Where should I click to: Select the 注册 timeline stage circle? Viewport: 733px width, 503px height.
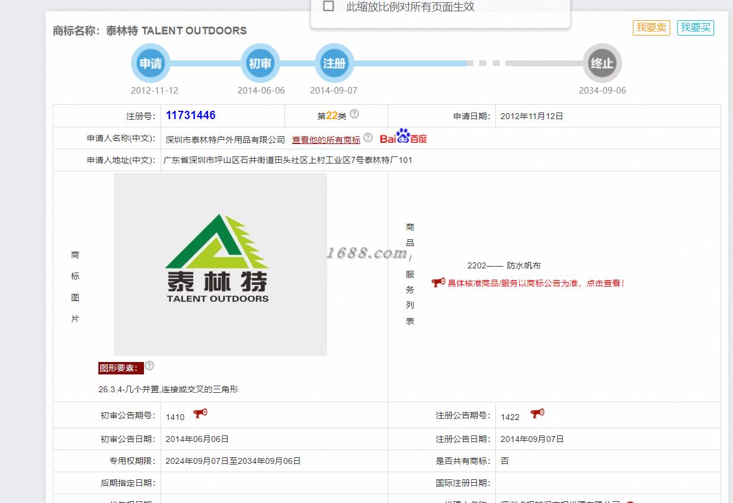[x=334, y=63]
